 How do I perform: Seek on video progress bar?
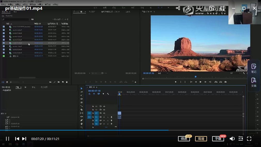point(130,130)
